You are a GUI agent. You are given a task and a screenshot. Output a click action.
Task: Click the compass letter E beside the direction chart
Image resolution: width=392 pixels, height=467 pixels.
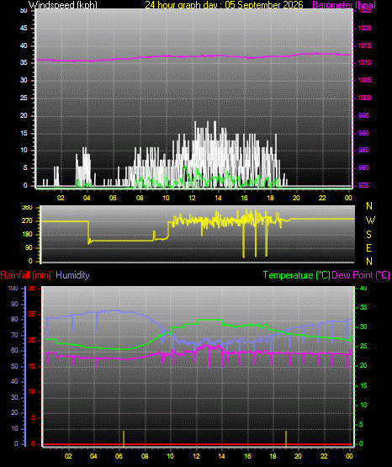point(368,247)
